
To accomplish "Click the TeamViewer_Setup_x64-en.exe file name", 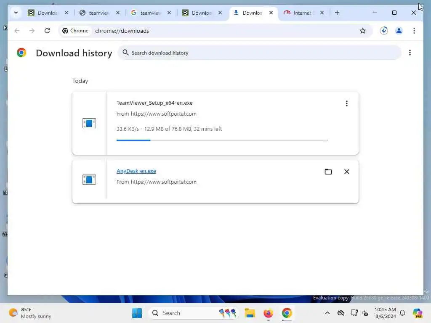I will click(x=154, y=103).
